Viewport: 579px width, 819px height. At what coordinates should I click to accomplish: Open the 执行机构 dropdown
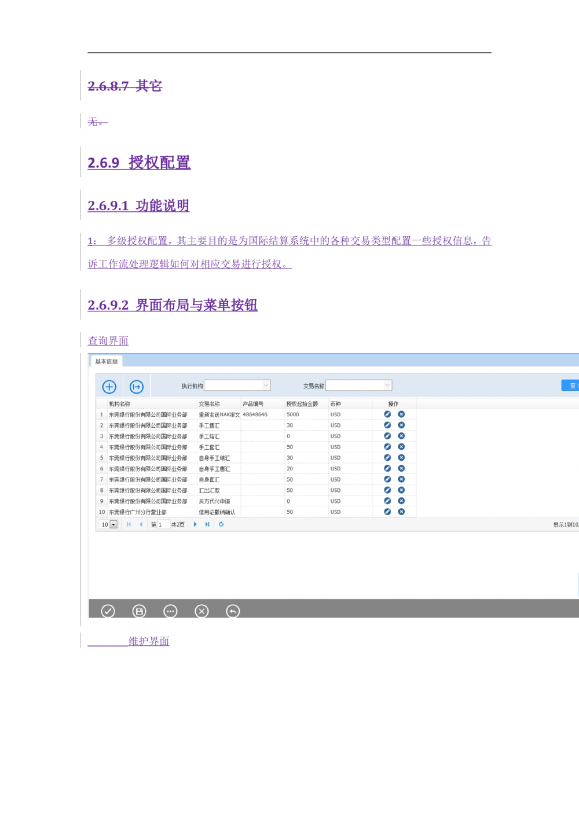point(266,385)
